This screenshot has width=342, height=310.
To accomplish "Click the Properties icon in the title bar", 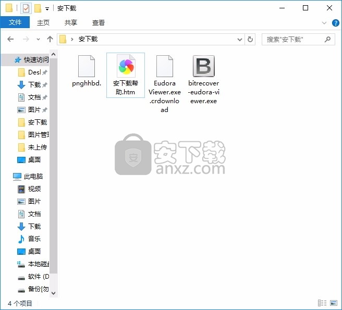I will coord(26,8).
